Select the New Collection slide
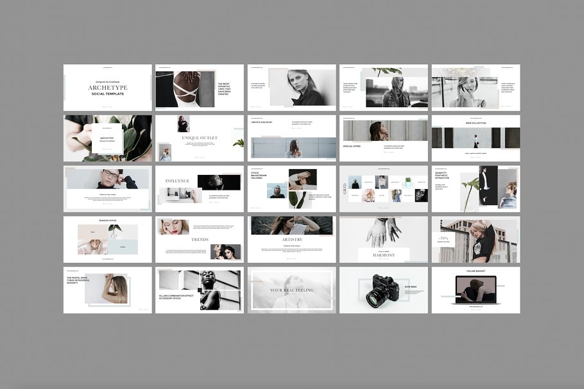This screenshot has height=389, width=584. pos(476,138)
